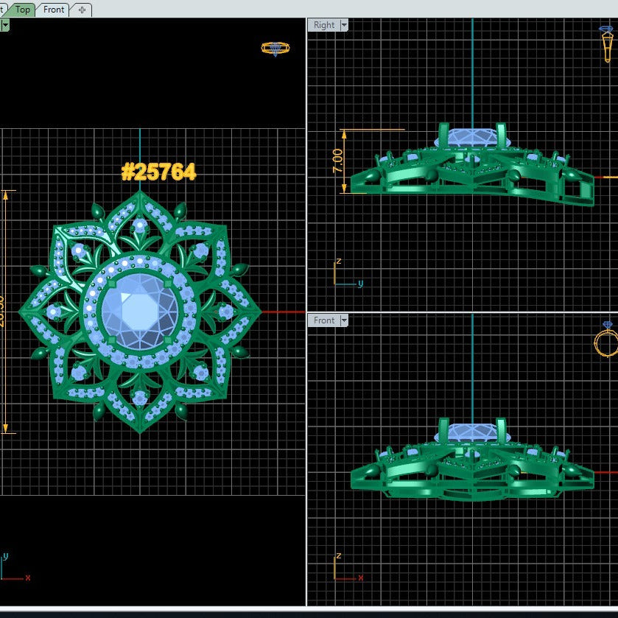
Task: Select the 7.00 height dimension
Action: click(337, 161)
